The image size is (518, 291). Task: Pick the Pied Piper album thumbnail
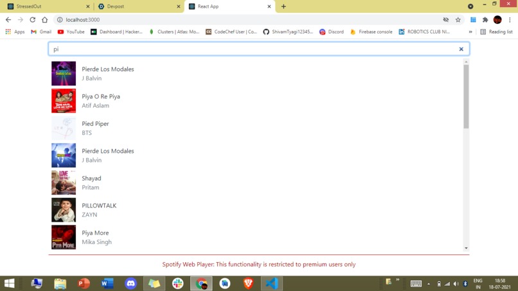coord(64,128)
